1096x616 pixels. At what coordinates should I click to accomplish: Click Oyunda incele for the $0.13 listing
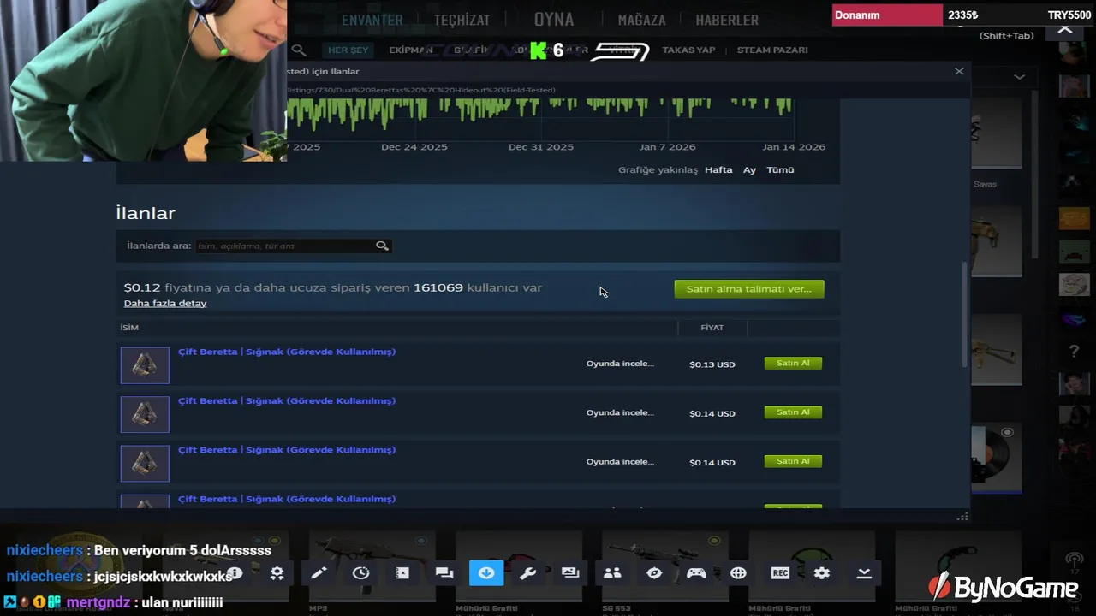[x=620, y=364]
